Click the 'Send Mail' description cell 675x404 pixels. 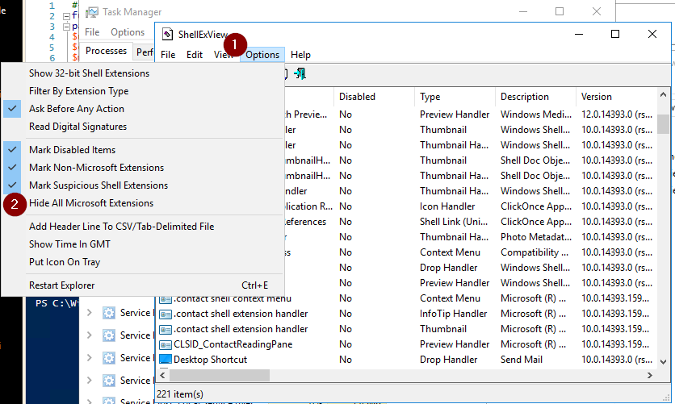coord(522,360)
